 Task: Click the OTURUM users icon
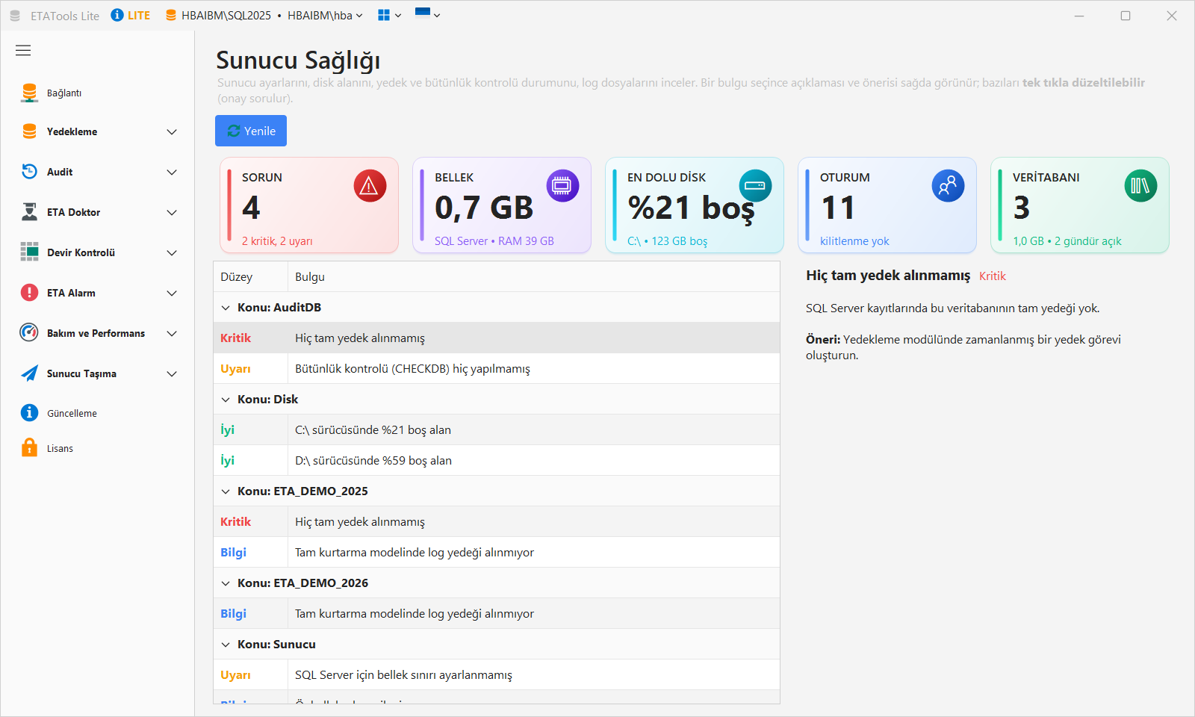tap(948, 186)
